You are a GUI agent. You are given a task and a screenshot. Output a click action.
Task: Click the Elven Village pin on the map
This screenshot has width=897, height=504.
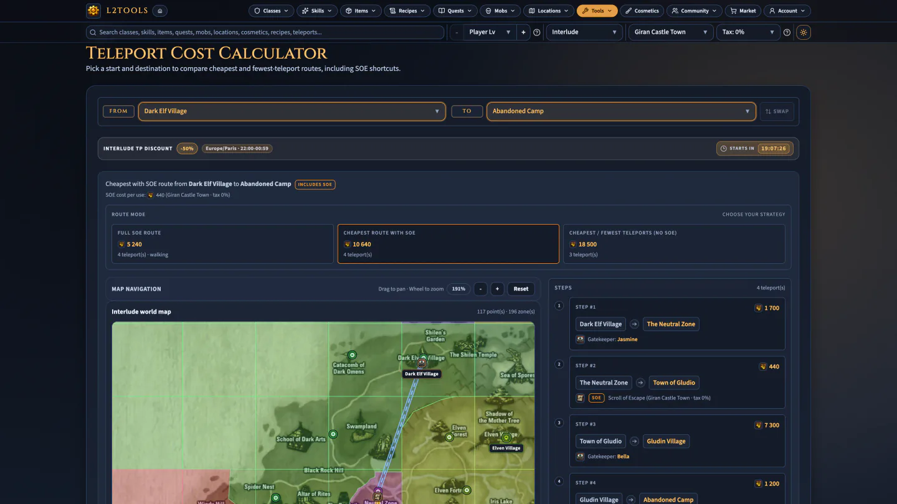tap(506, 437)
